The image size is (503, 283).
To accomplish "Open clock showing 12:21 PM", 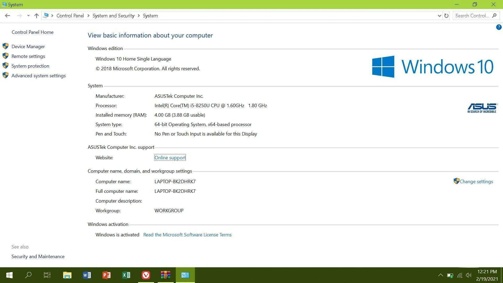I will tap(487, 275).
